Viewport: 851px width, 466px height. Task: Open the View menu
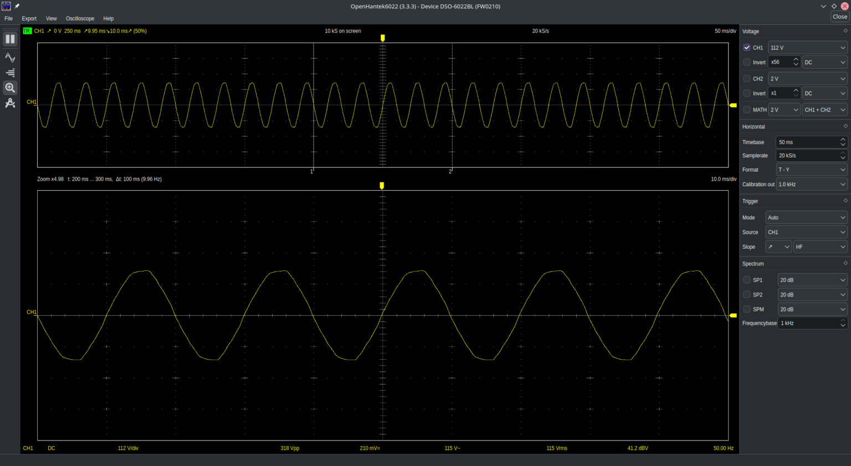coord(52,18)
